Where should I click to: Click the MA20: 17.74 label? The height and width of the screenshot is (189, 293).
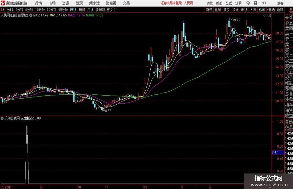76,15
